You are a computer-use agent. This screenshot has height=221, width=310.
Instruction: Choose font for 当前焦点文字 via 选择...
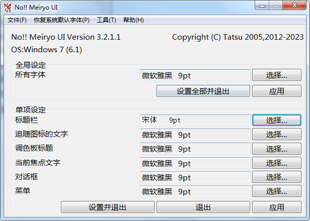[276, 163]
